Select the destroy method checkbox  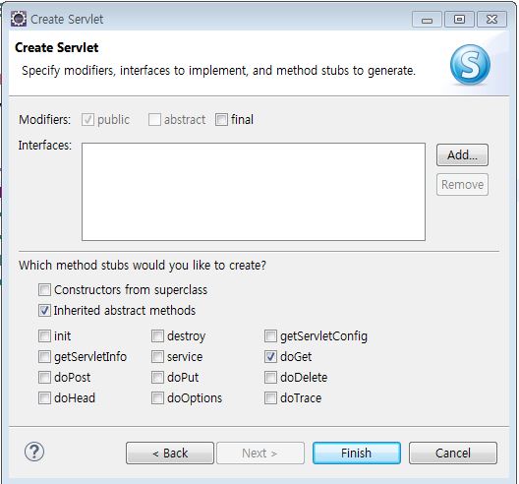(157, 335)
